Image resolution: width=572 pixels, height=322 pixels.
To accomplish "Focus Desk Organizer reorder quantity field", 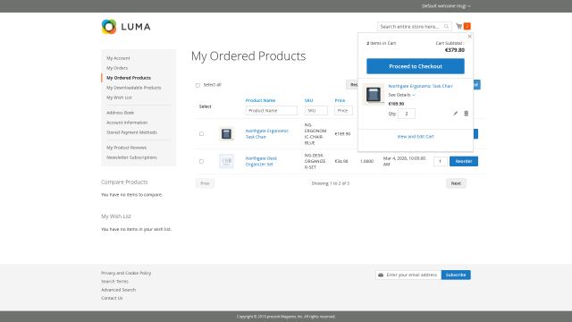I will 441,161.
